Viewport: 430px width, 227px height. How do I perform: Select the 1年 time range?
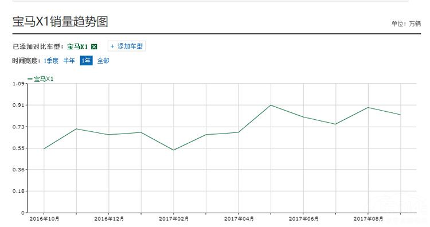[86, 61]
